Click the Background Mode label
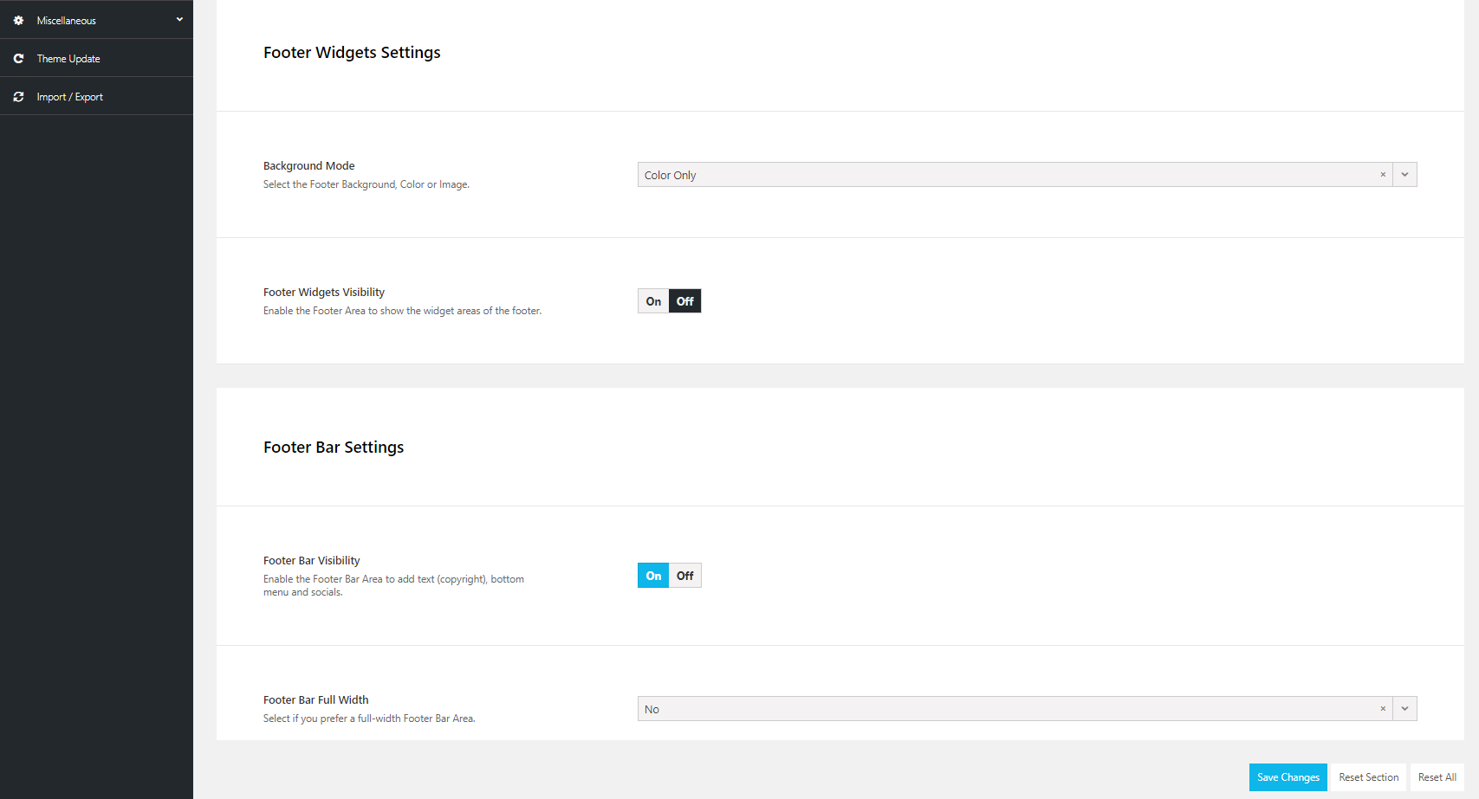Screen dimensions: 1479x799 click(309, 165)
